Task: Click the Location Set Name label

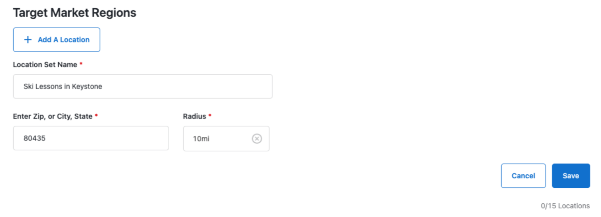Action: [x=45, y=64]
